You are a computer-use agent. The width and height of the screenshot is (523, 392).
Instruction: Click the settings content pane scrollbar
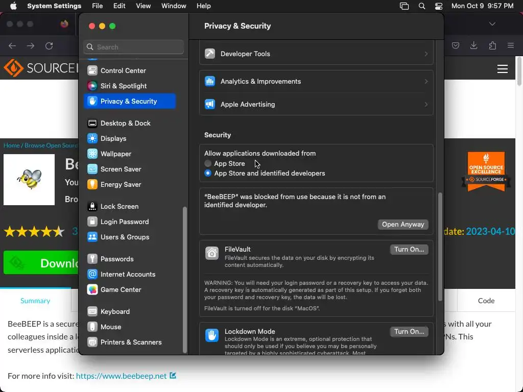click(440, 247)
